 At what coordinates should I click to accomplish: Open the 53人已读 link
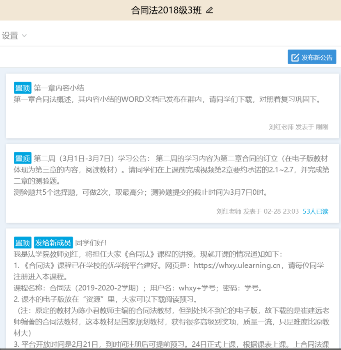click(x=315, y=212)
